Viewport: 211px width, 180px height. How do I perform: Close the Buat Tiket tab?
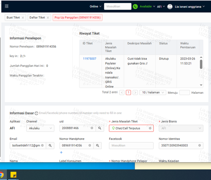point(23,18)
